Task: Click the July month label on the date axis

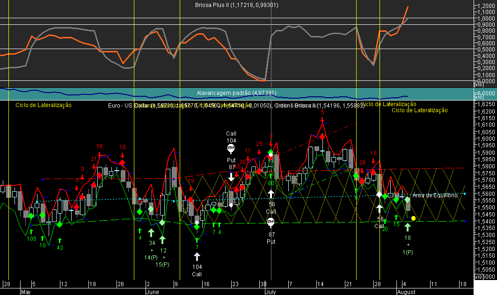Action: [270, 292]
